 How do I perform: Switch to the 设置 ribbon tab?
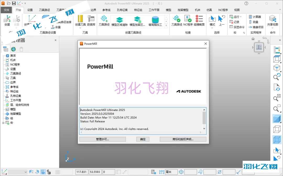click(x=30, y=10)
